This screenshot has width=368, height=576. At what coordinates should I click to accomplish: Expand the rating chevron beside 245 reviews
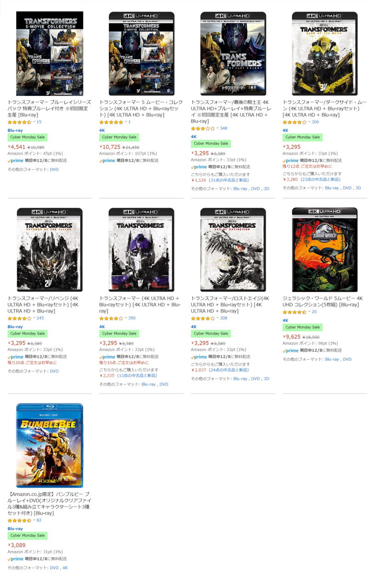(34, 318)
